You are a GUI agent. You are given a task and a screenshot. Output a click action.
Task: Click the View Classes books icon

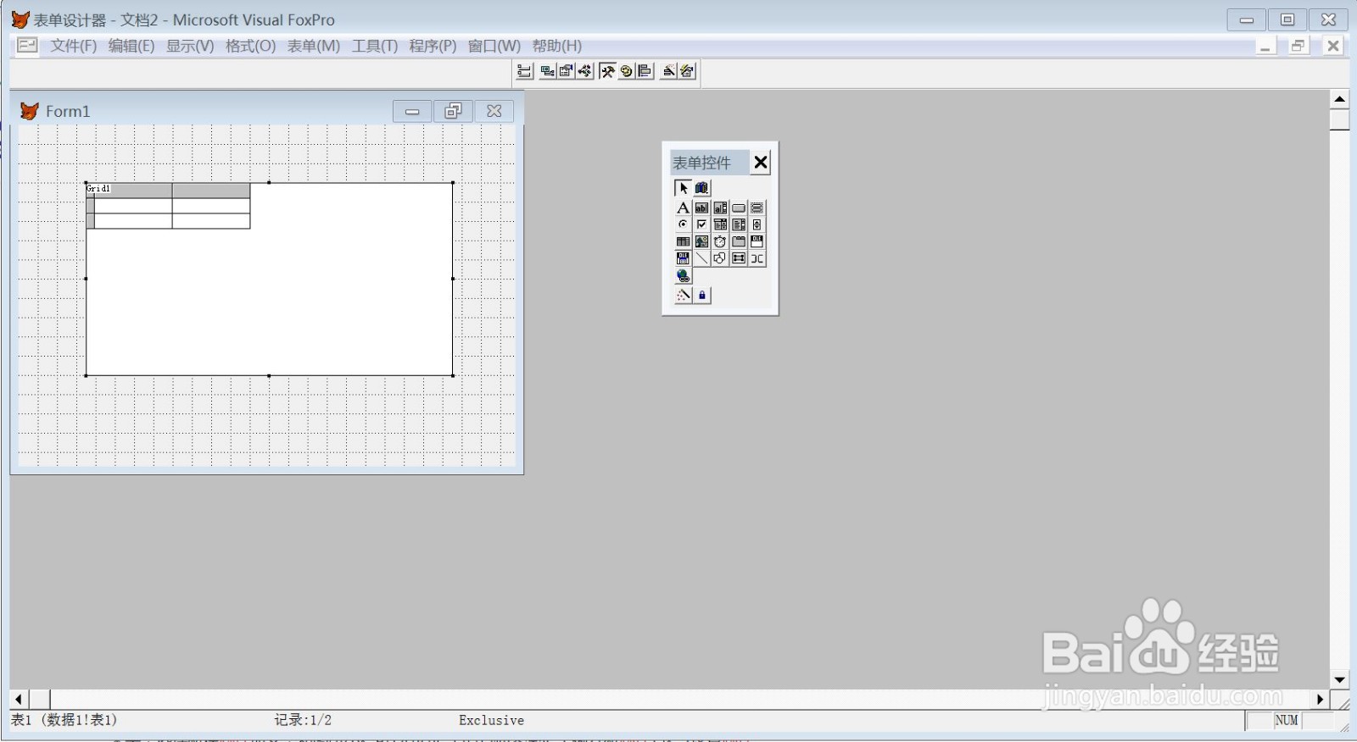click(702, 188)
